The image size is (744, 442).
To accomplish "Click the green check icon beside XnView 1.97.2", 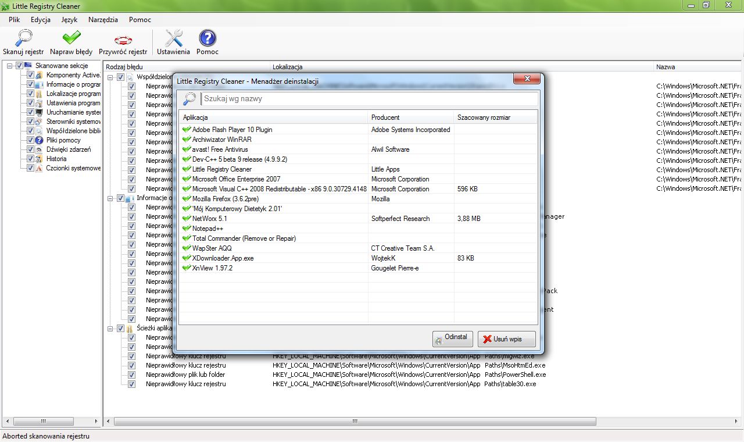I will click(187, 268).
